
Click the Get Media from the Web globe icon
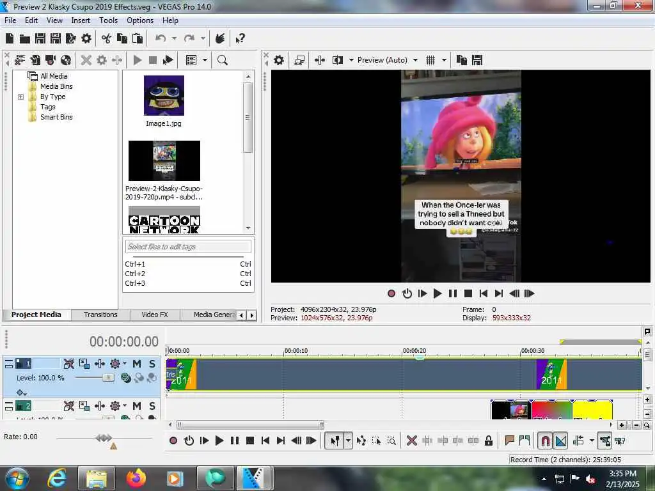click(66, 60)
